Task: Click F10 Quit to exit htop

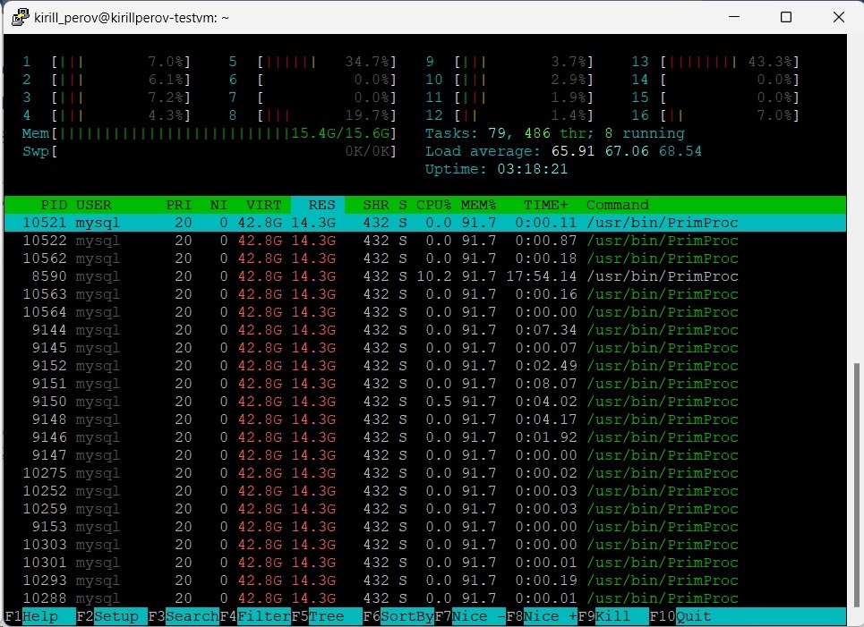Action: [x=685, y=616]
